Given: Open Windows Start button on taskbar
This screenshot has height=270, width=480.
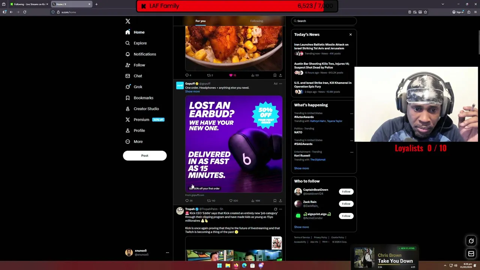Looking at the screenshot, I should tap(219, 265).
